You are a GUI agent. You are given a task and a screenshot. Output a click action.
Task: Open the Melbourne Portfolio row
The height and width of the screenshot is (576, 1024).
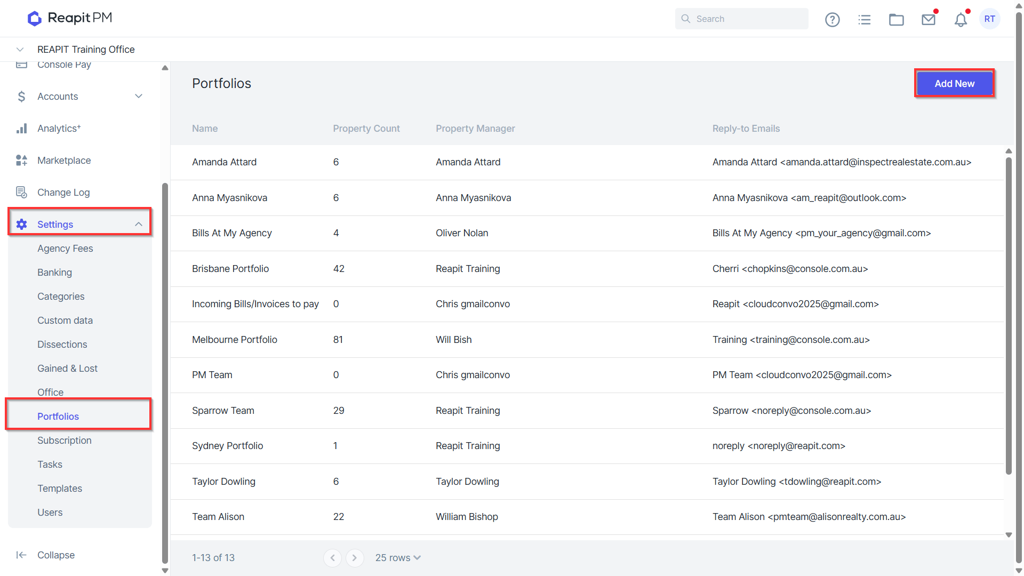[x=587, y=340]
